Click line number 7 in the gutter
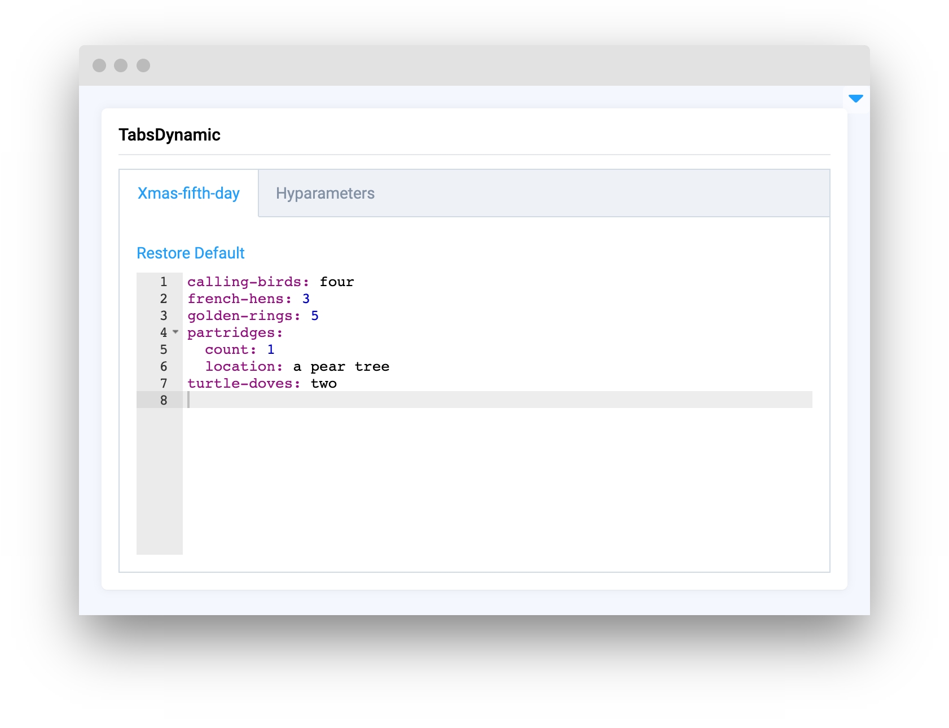This screenshot has width=949, height=728. click(x=163, y=383)
